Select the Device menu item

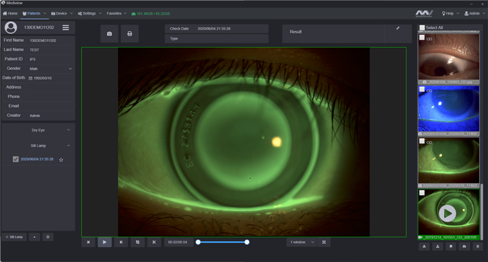pyautogui.click(x=59, y=14)
